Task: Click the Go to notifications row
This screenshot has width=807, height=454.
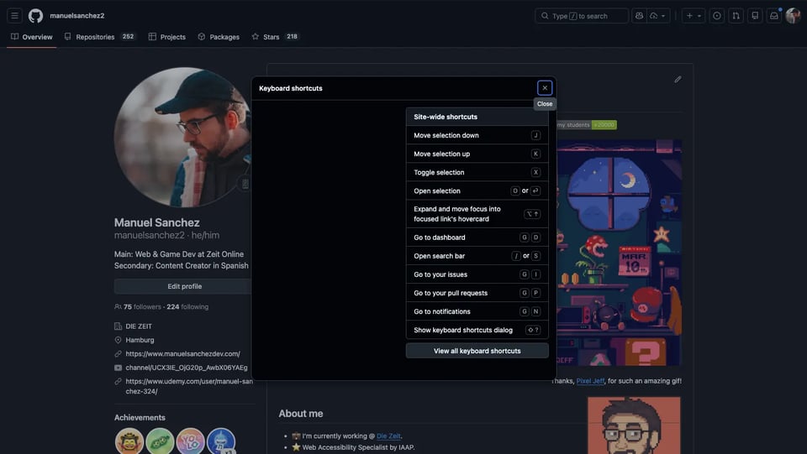Action: 477,311
